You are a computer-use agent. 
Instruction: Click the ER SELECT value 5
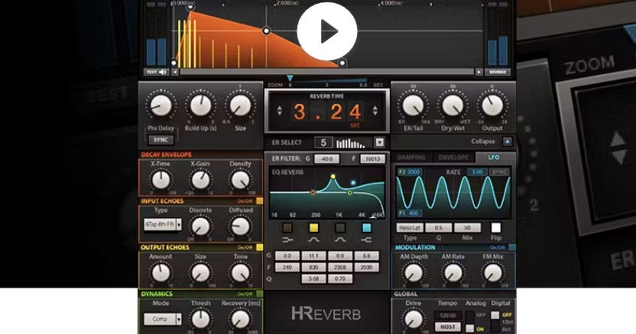[x=323, y=143]
